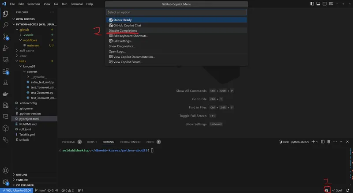Click the main* git branch button

point(41,190)
